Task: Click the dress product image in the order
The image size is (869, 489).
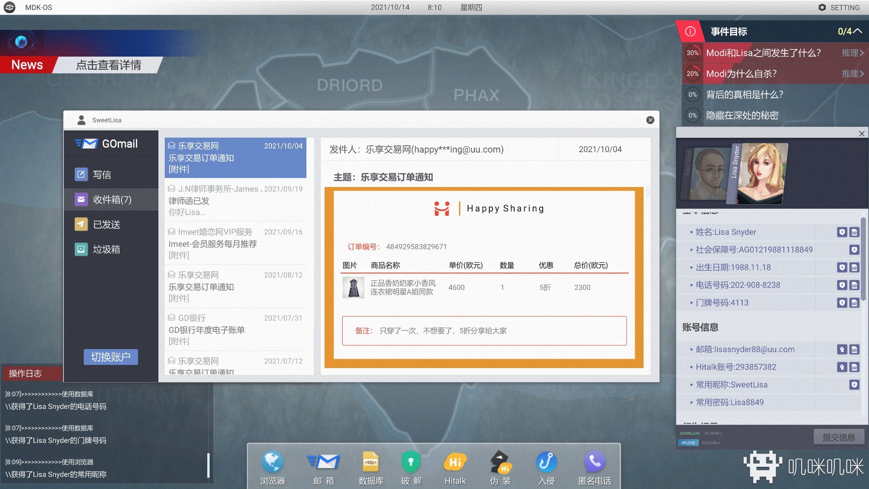Action: 353,288
